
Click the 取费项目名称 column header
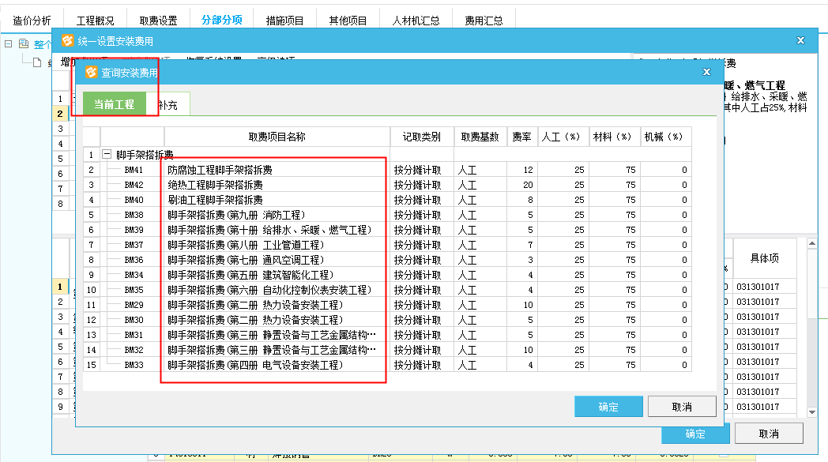pos(277,137)
